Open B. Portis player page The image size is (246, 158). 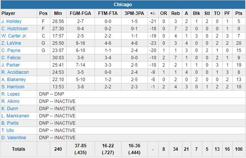coord(10,123)
